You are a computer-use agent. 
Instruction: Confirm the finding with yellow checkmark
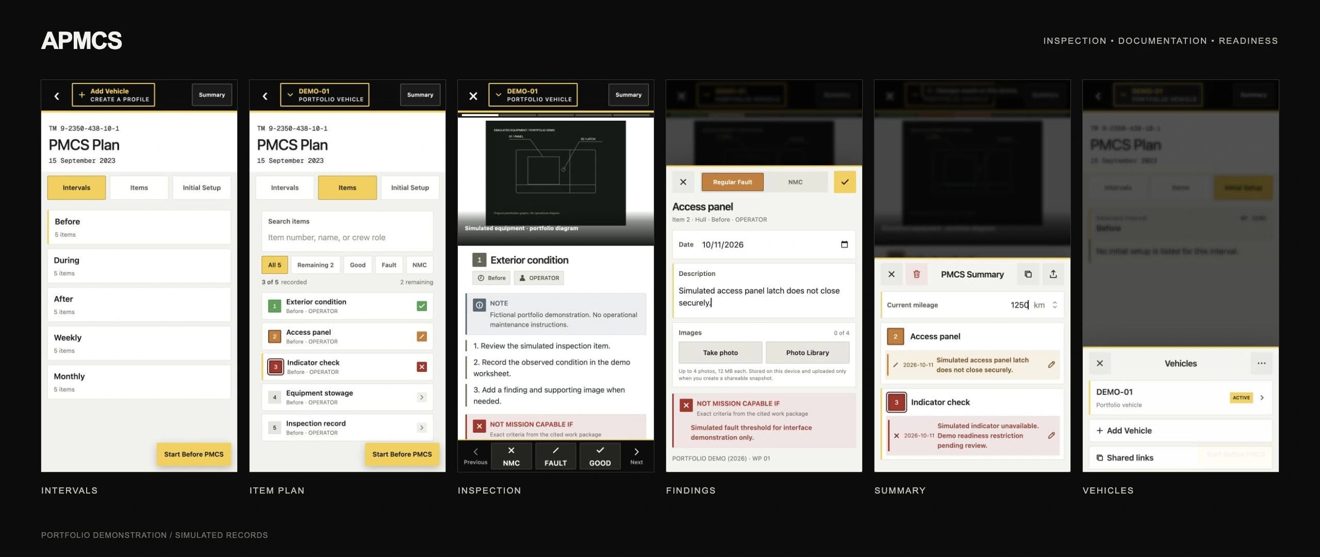[x=845, y=182]
